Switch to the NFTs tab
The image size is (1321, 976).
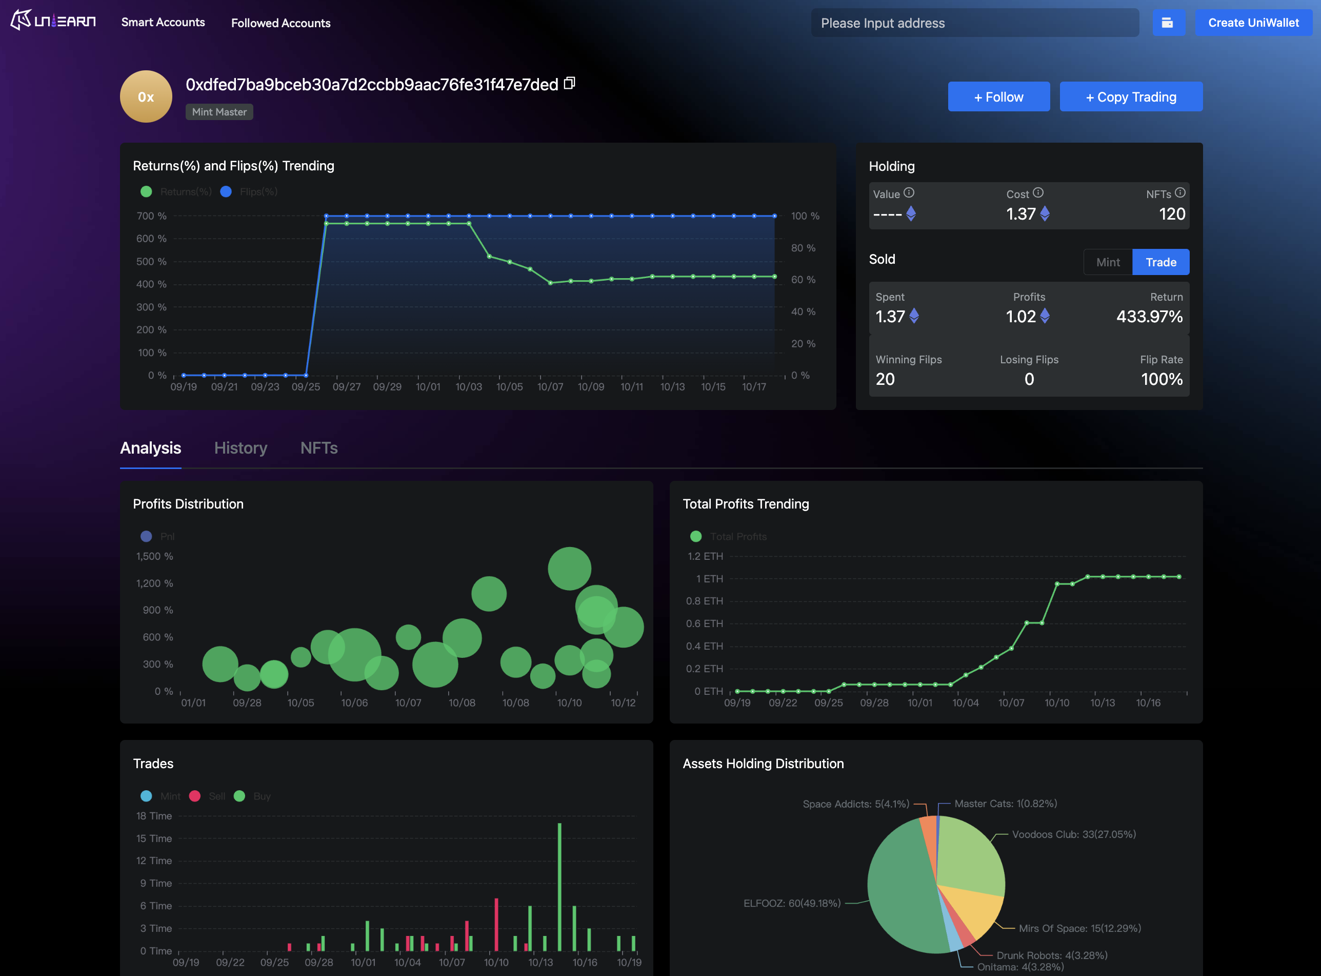[319, 448]
